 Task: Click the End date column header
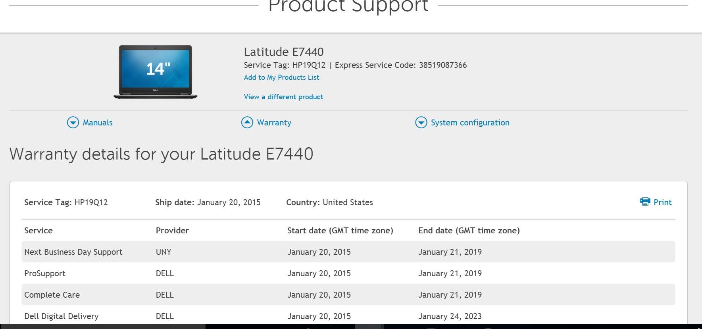tap(469, 231)
